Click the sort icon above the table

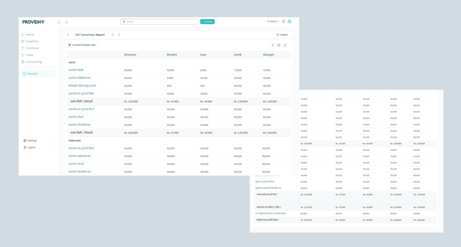tap(272, 45)
